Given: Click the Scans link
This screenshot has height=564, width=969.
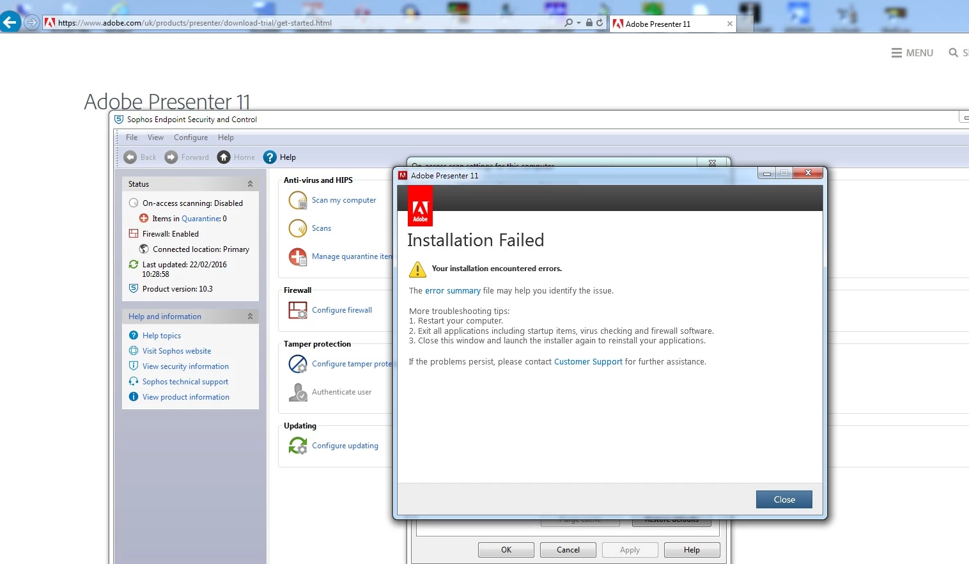Looking at the screenshot, I should tap(322, 228).
